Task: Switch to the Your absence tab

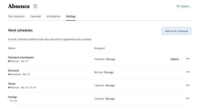Action: point(16,16)
